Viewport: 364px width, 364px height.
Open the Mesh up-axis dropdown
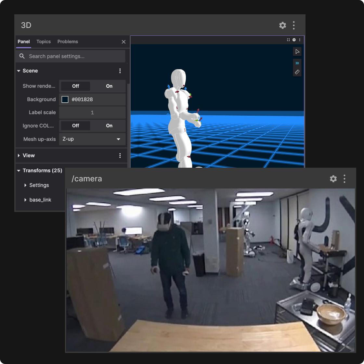pos(92,139)
